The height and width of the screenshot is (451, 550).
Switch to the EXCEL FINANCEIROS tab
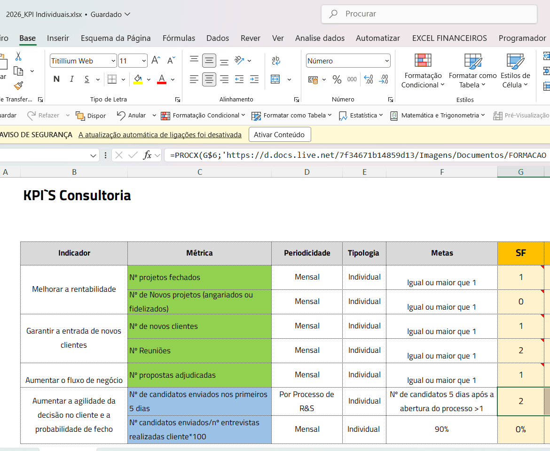pyautogui.click(x=449, y=38)
